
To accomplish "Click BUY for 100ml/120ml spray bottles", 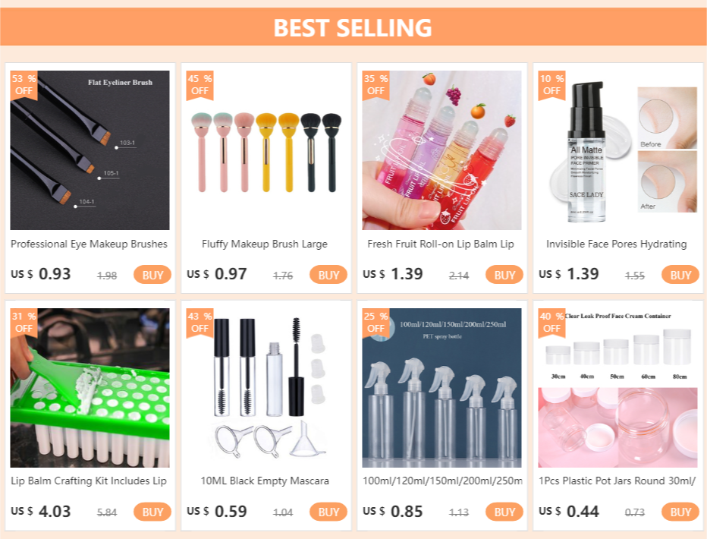I will coord(504,512).
